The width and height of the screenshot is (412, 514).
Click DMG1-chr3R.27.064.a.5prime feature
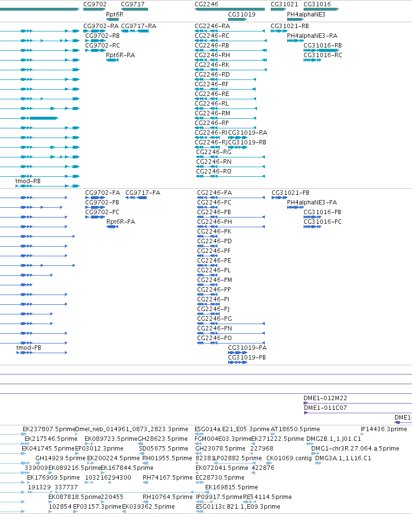pyautogui.click(x=355, y=449)
